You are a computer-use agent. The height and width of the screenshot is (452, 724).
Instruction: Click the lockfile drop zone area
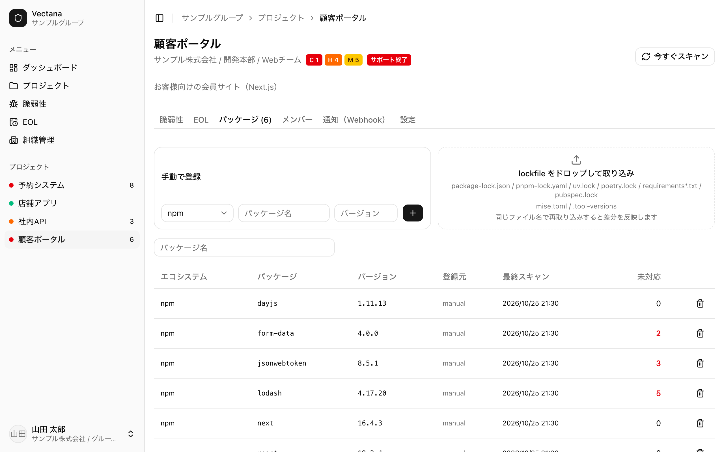click(x=576, y=188)
